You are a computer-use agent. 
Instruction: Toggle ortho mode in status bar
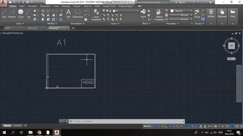(166, 126)
